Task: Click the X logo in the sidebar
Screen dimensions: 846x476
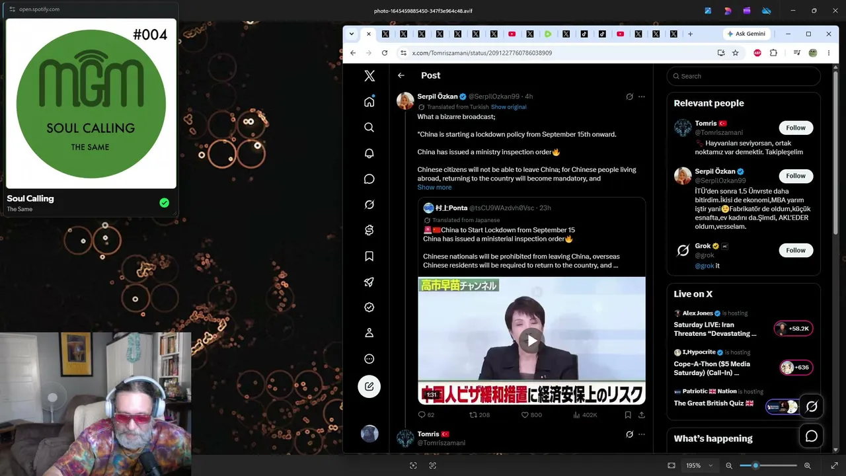Action: coord(369,76)
